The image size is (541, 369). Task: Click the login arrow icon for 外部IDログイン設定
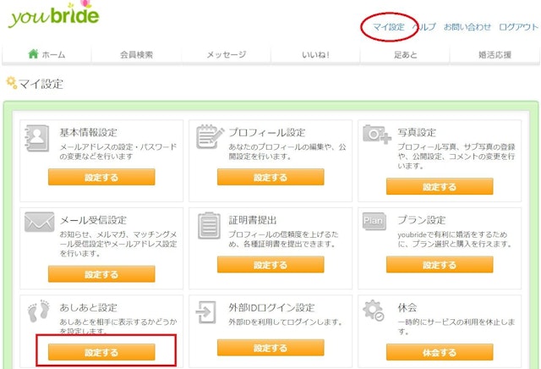click(x=206, y=312)
